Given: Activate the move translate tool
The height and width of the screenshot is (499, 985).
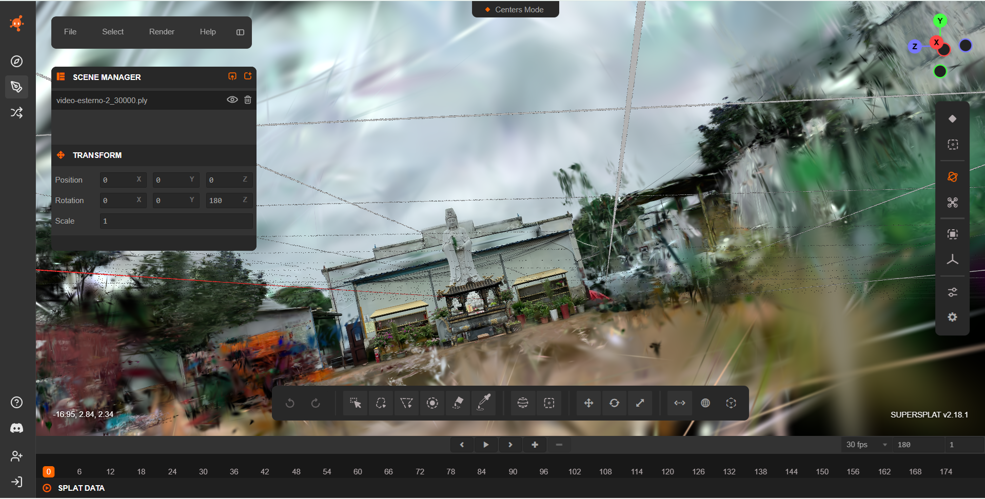Looking at the screenshot, I should 588,403.
